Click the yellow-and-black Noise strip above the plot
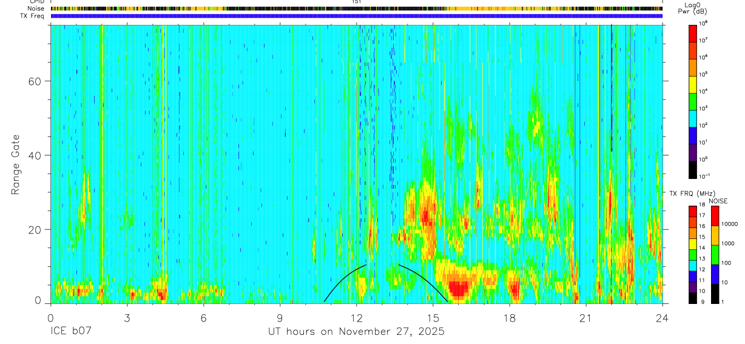Screen dimensions: 745x344 click(x=357, y=8)
